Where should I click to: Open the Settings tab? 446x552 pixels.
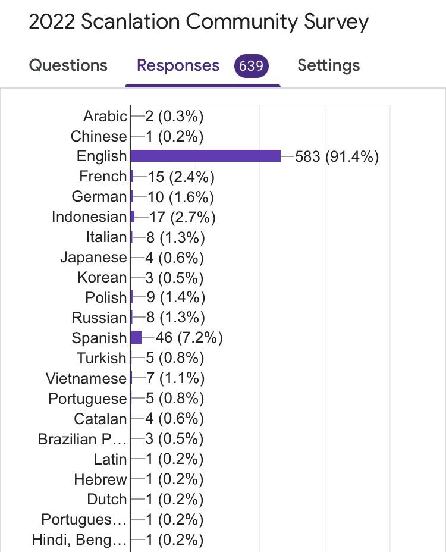coord(328,65)
